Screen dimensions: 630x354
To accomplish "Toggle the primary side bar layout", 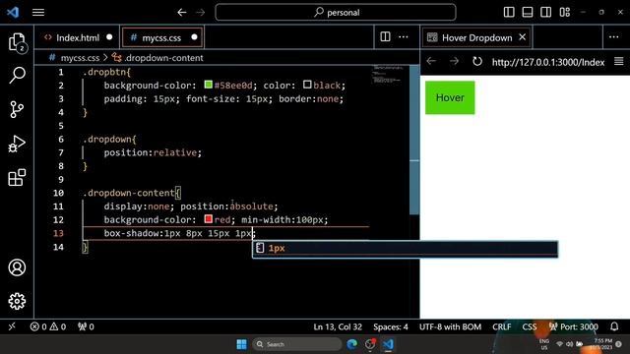I will coord(509,12).
